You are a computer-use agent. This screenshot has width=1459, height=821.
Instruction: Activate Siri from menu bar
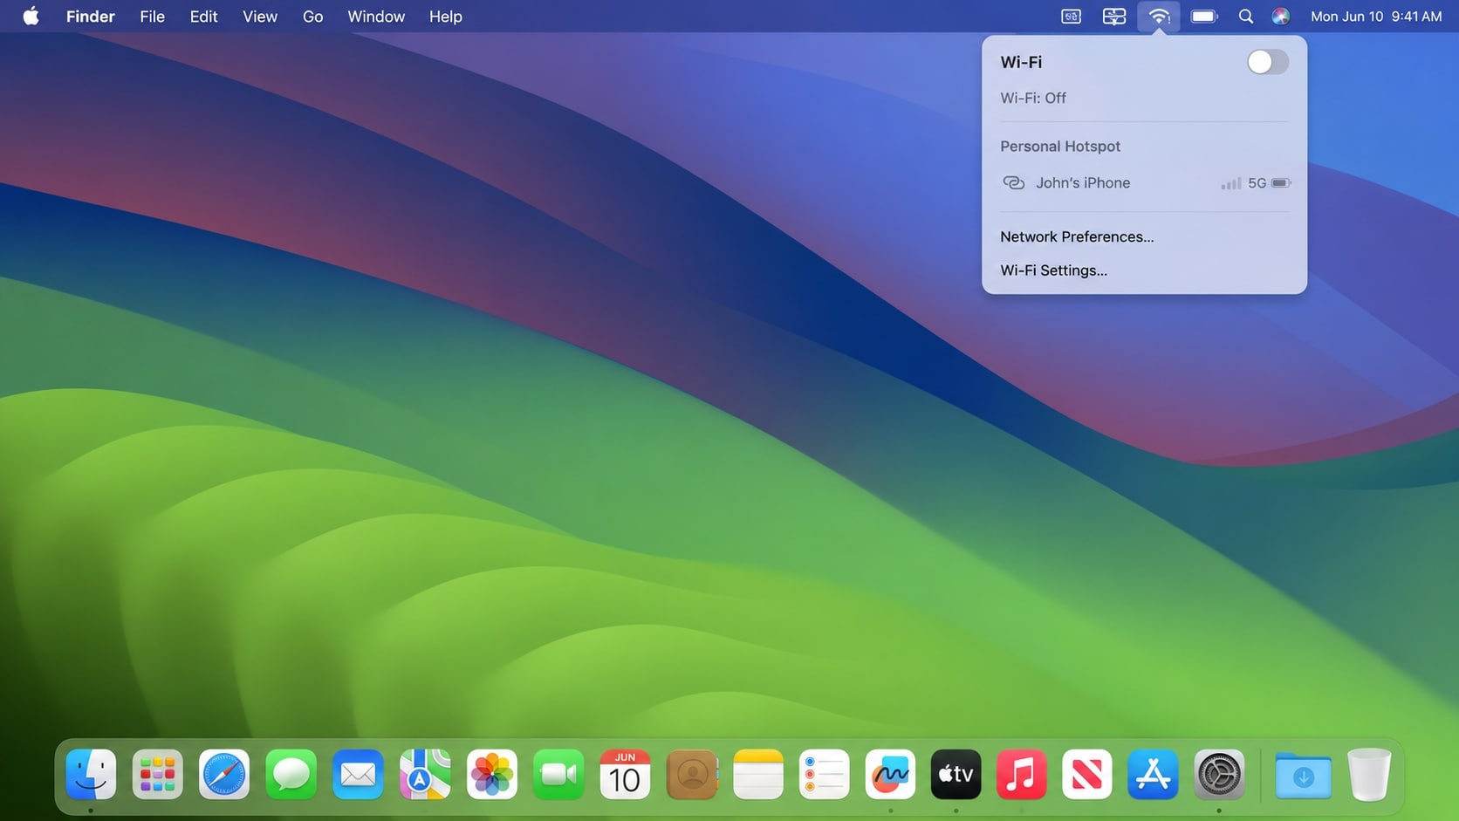pos(1280,17)
